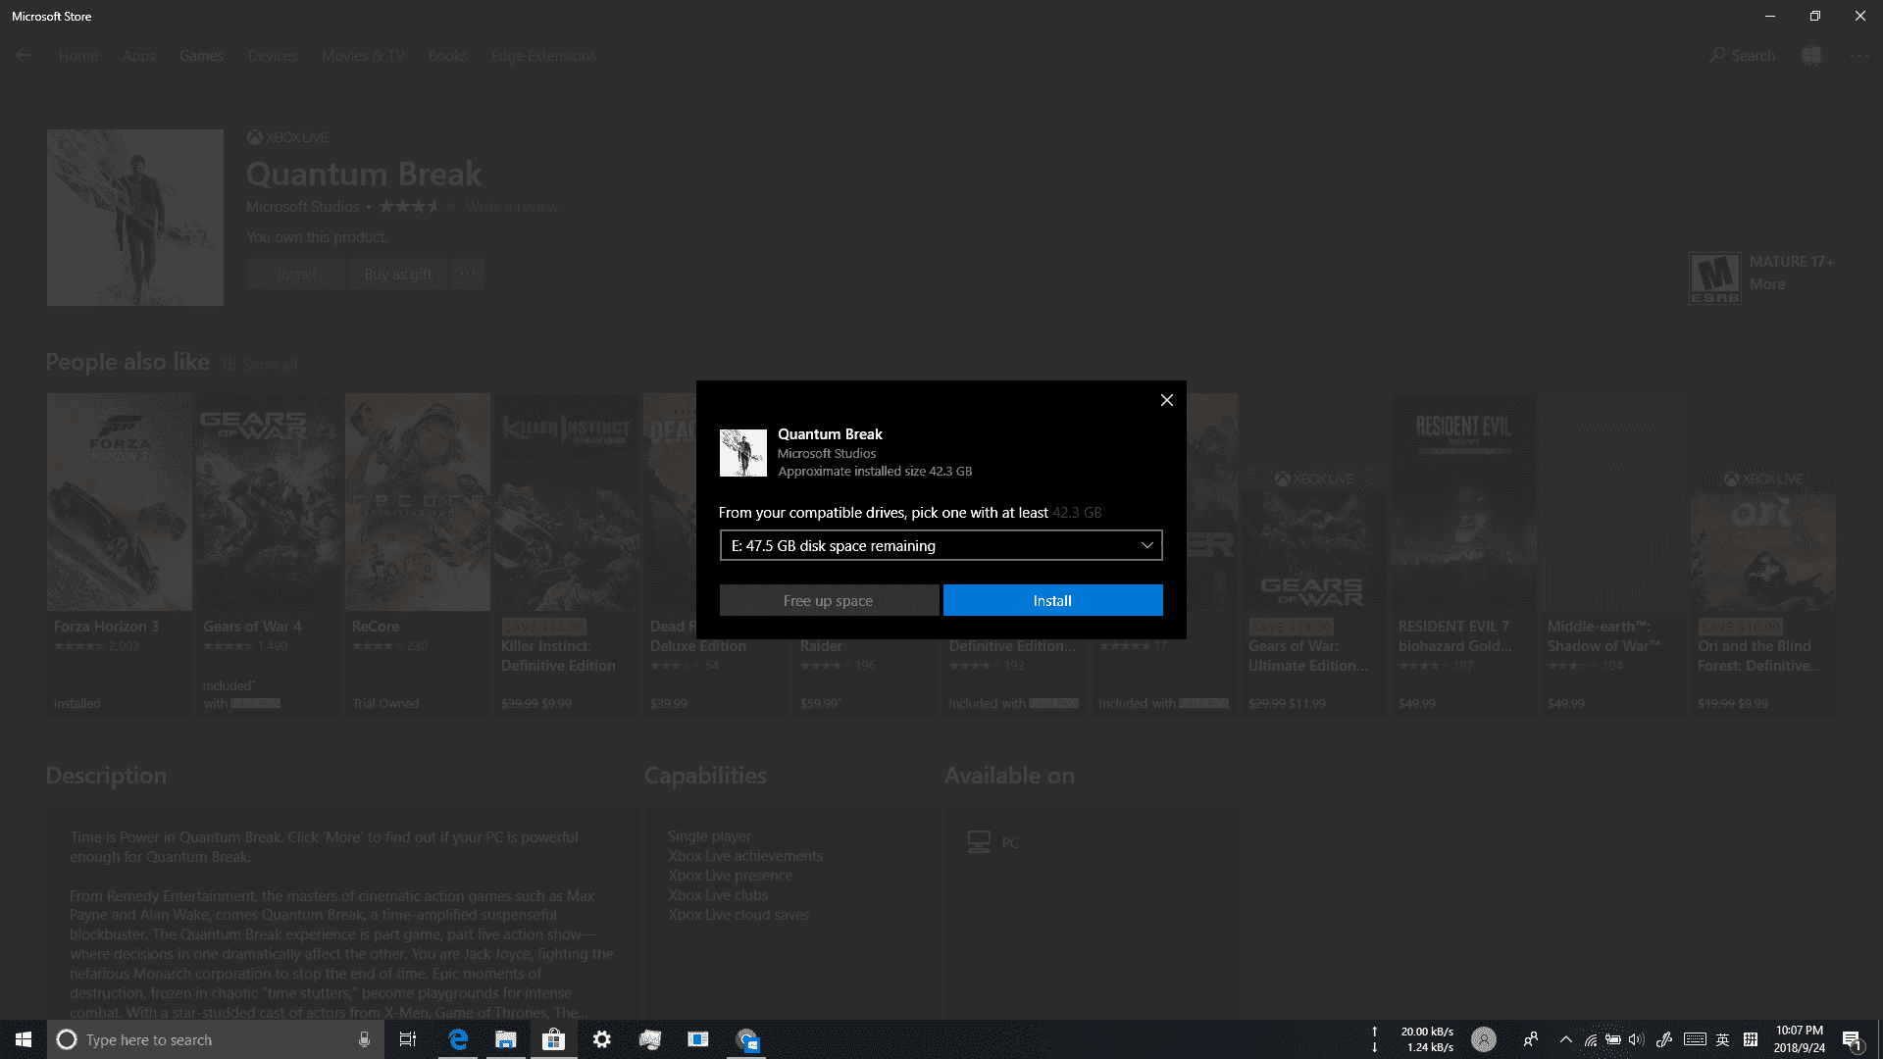Viewport: 1883px width, 1059px height.
Task: Click the Microsoft Store taskbar icon
Action: (554, 1039)
